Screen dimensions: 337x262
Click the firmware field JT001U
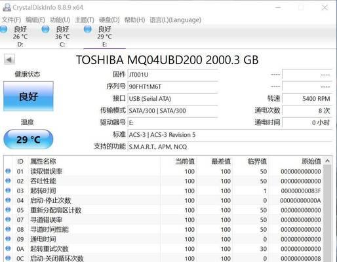(x=172, y=75)
